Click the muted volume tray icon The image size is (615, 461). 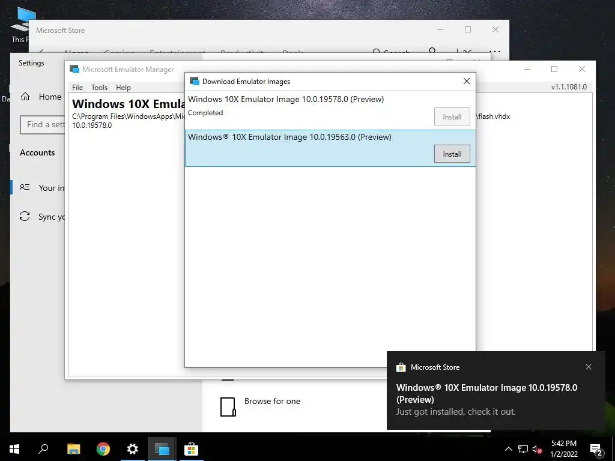[x=538, y=449]
